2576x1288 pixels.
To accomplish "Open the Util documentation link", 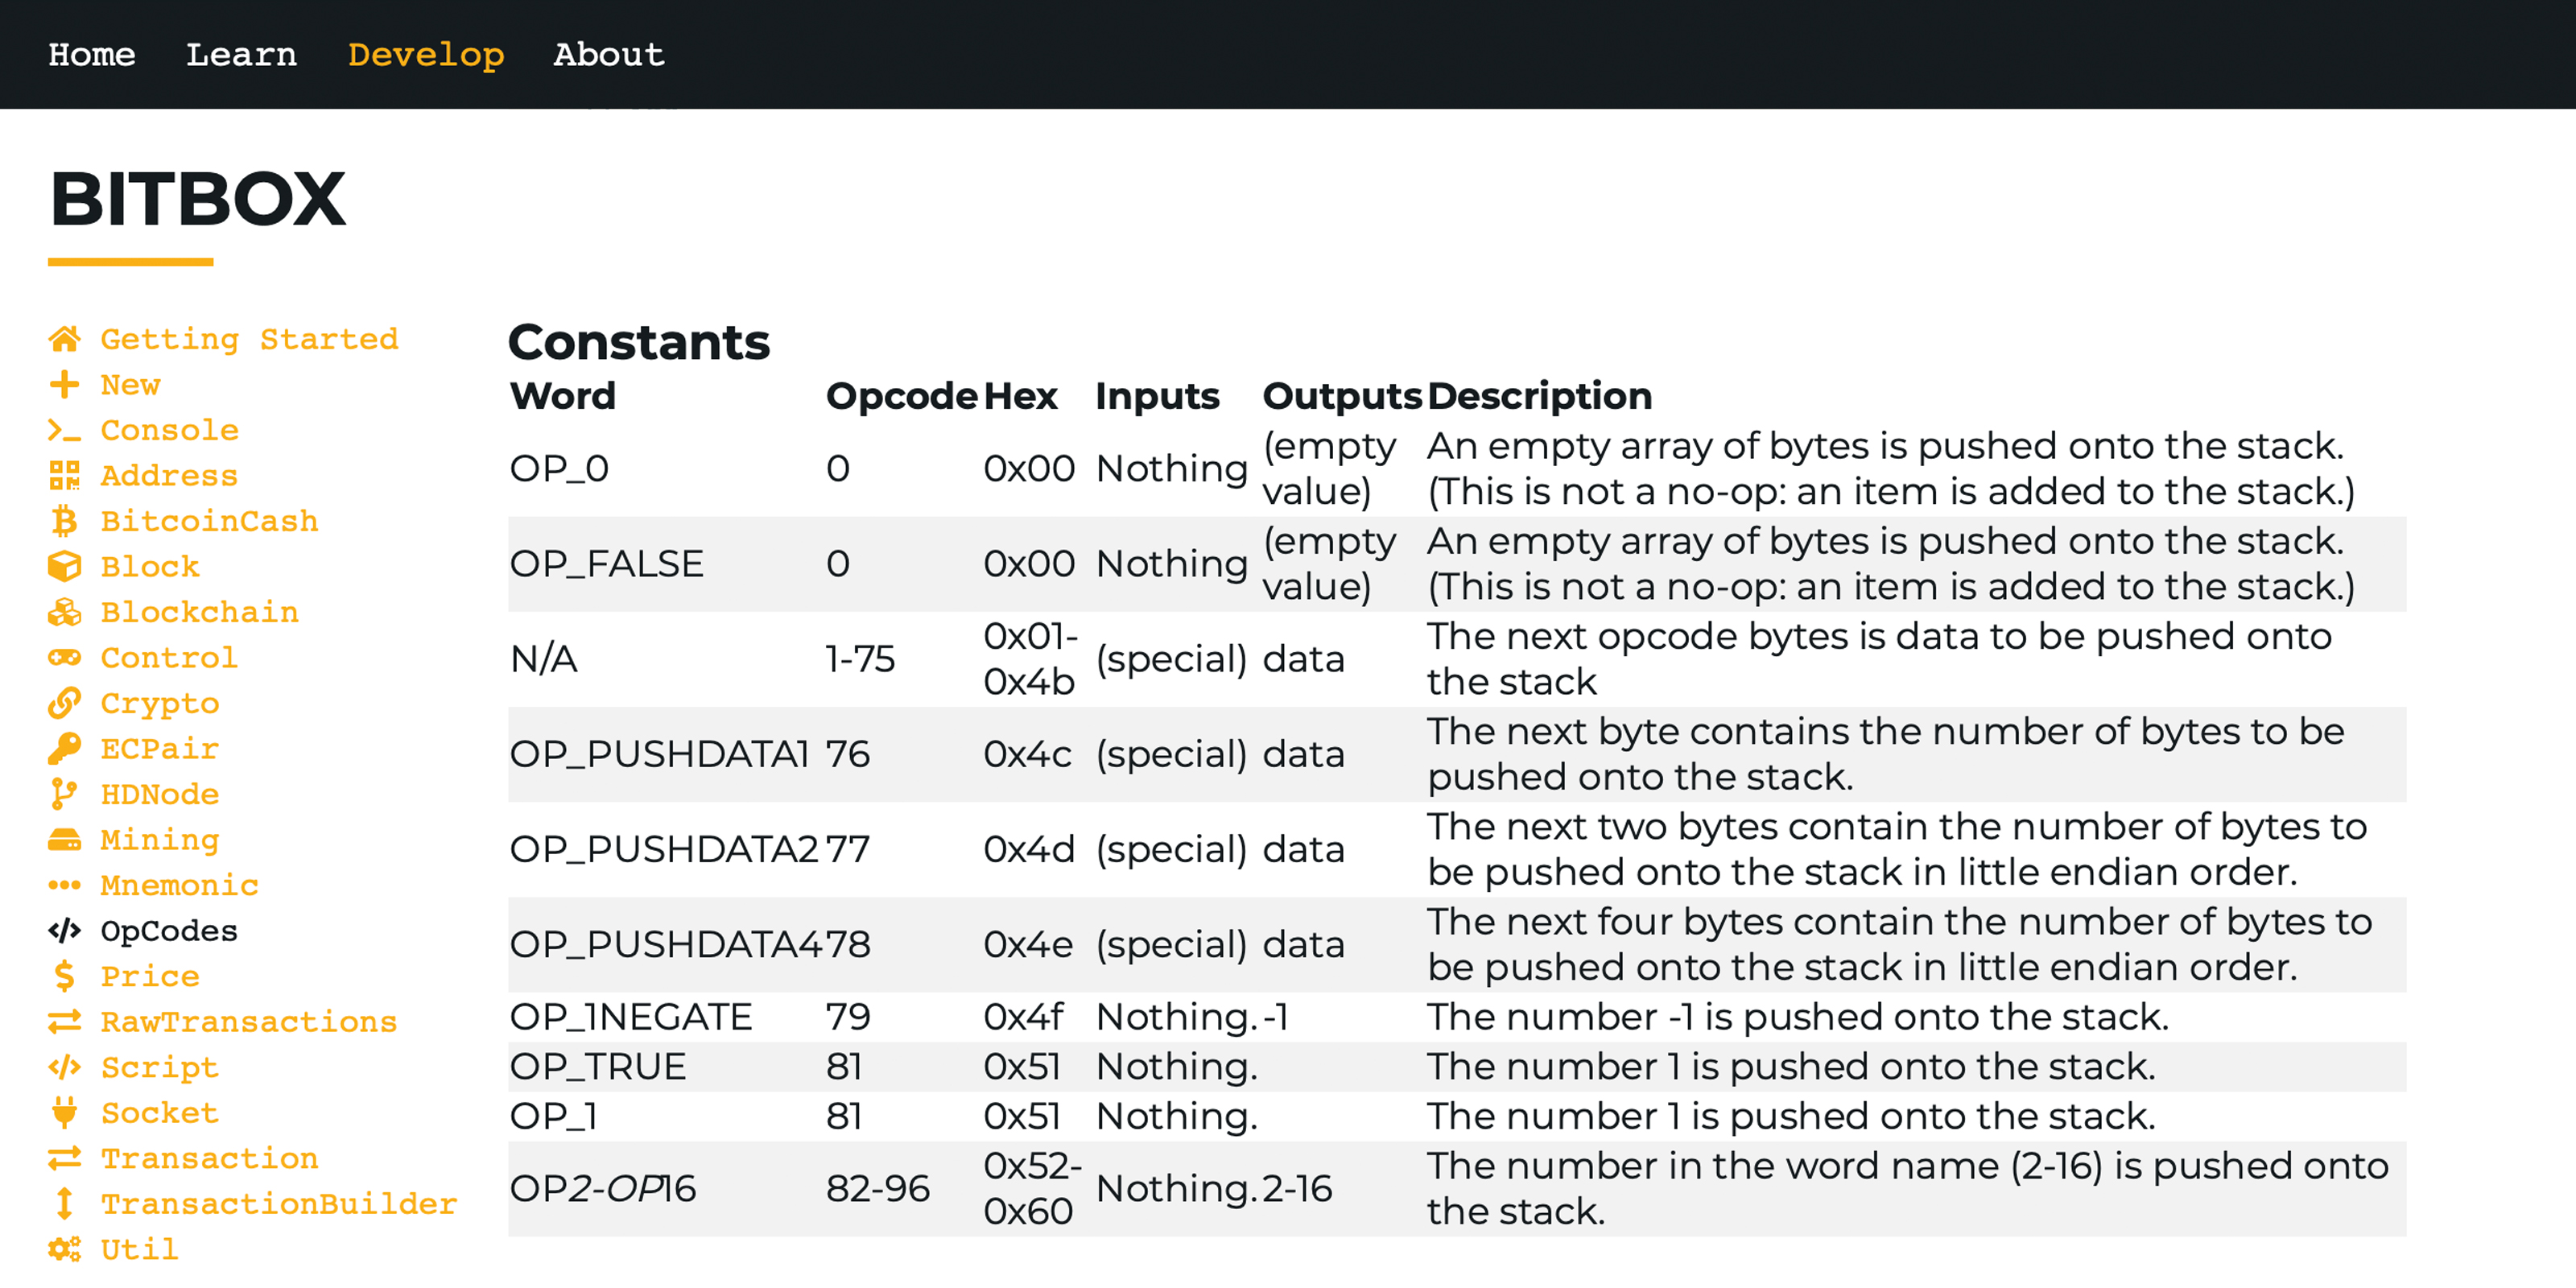I will (x=140, y=1249).
